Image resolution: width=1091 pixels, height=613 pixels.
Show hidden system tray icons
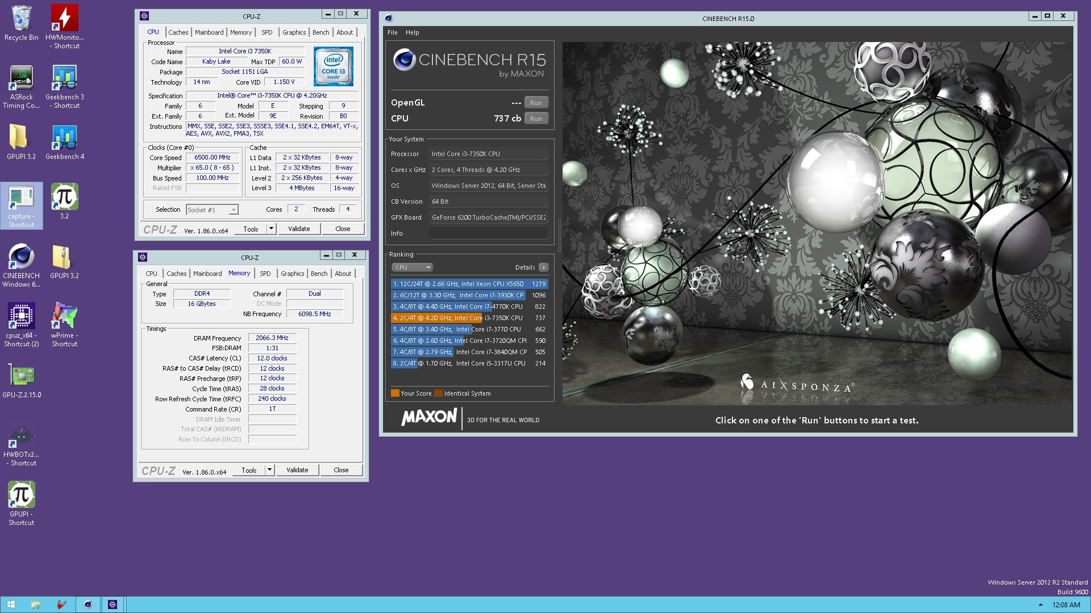pos(1040,605)
